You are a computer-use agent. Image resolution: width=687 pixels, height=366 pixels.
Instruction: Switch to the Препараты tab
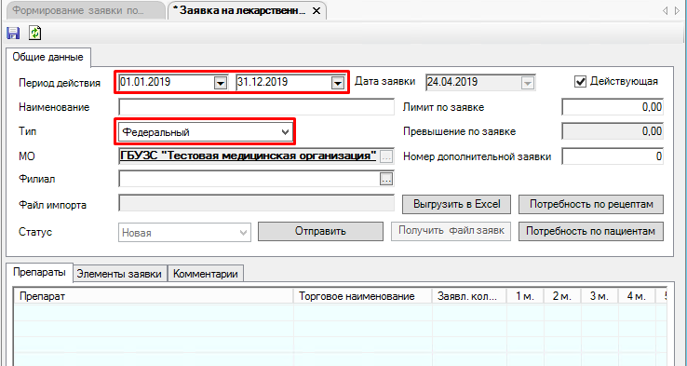point(39,273)
